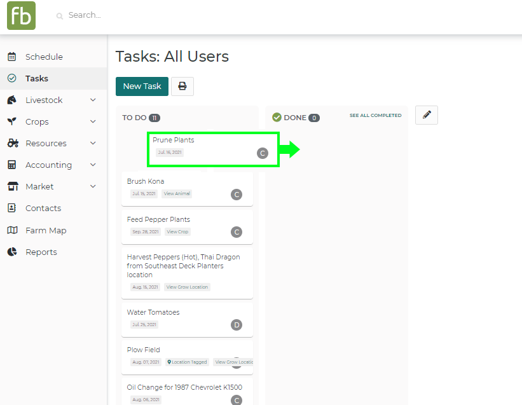
Task: Click the Aug. 07, 2021 date tag
Action: click(x=146, y=362)
